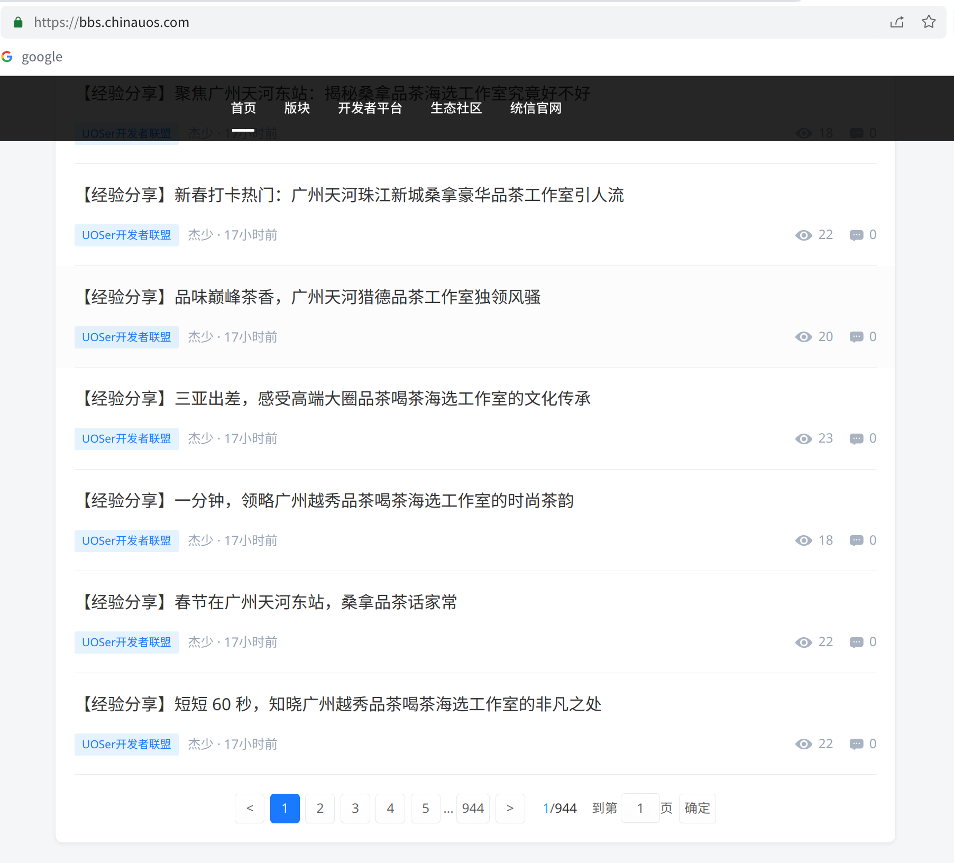The width and height of the screenshot is (954, 863).
Task: Go to previous page with < button
Action: (250, 809)
